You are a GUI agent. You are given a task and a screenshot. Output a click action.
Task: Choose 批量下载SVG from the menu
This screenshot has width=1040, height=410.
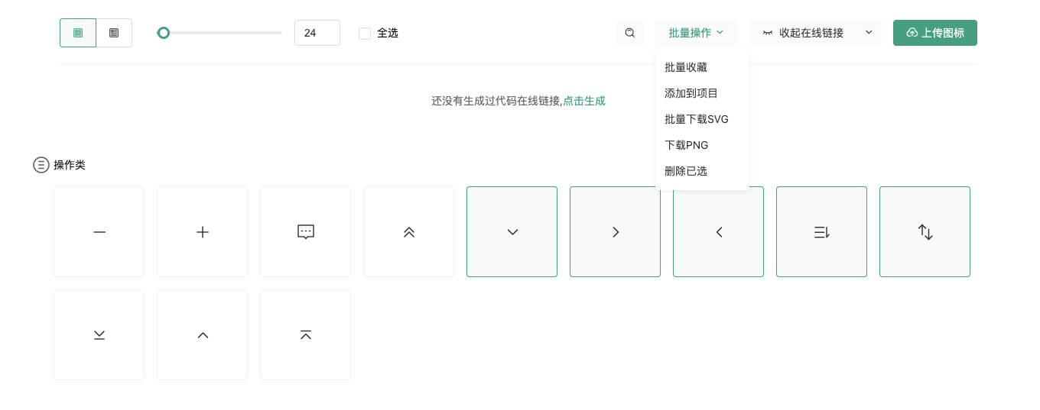702,119
